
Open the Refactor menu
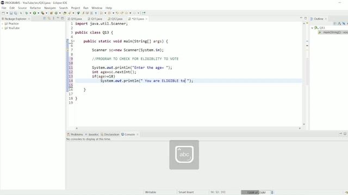coord(35,8)
